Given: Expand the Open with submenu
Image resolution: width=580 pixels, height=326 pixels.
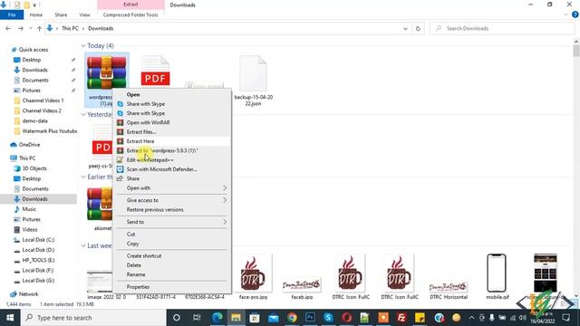Looking at the screenshot, I should (225, 188).
